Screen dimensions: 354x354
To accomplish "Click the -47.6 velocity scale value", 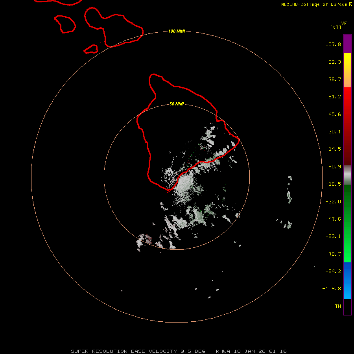I will coord(333,219).
